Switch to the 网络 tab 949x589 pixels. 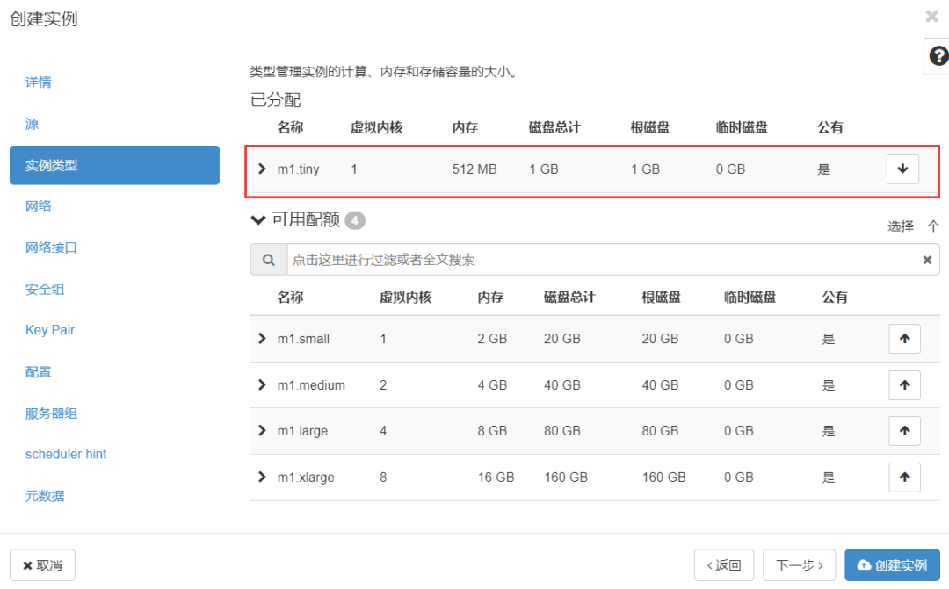[x=39, y=206]
